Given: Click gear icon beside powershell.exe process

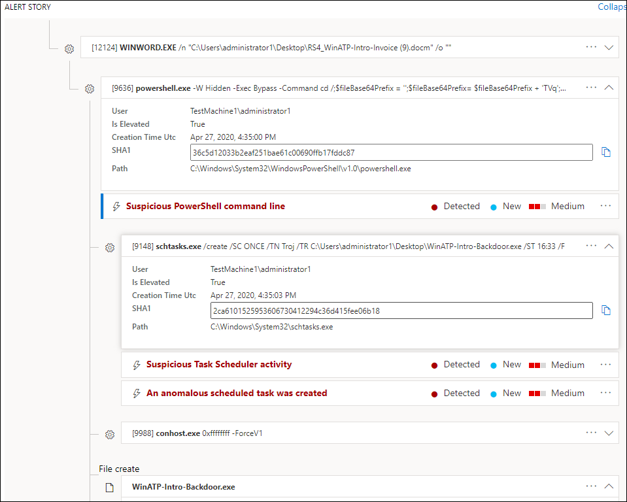Looking at the screenshot, I should click(x=90, y=89).
